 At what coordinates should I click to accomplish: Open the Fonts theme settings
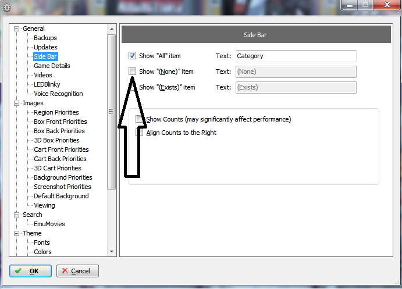[x=41, y=242]
